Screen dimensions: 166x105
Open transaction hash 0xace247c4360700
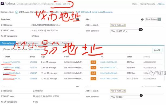[x=12, y=62]
